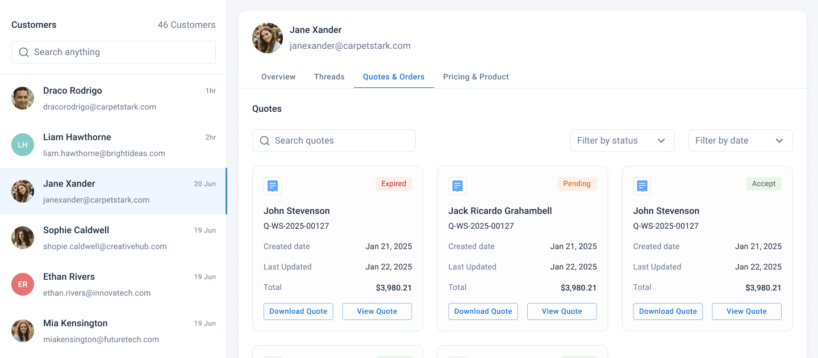Image resolution: width=818 pixels, height=358 pixels.
Task: Focus the Search quotes field
Action: click(x=334, y=141)
